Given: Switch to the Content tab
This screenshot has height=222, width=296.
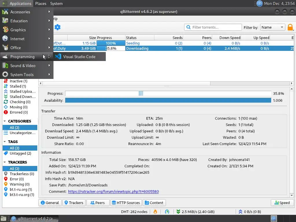Looking at the screenshot, I should tap(154, 203).
